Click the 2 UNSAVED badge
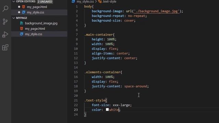This screenshot has width=219, height=123. [45, 2]
